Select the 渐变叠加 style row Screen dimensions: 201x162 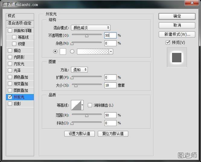(20, 84)
